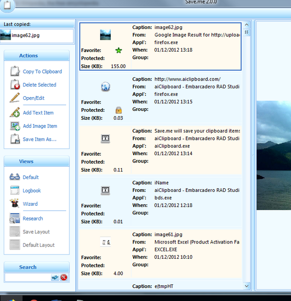The image size is (291, 301).
Task: Open the Research view
Action: tap(33, 219)
